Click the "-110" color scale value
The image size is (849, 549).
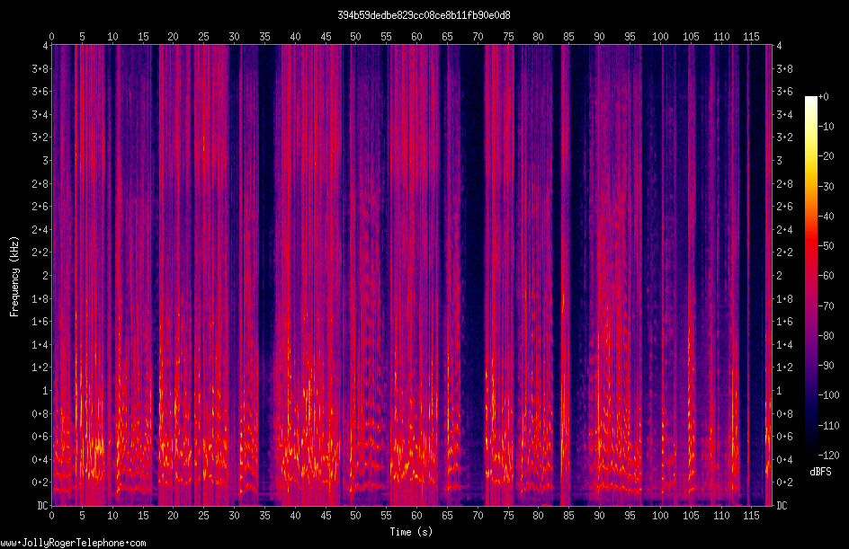[x=828, y=426]
